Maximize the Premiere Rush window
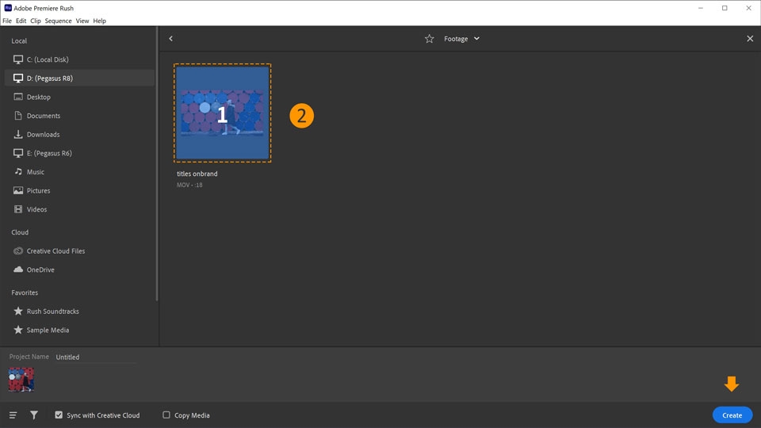Image resolution: width=761 pixels, height=428 pixels. 725,8
